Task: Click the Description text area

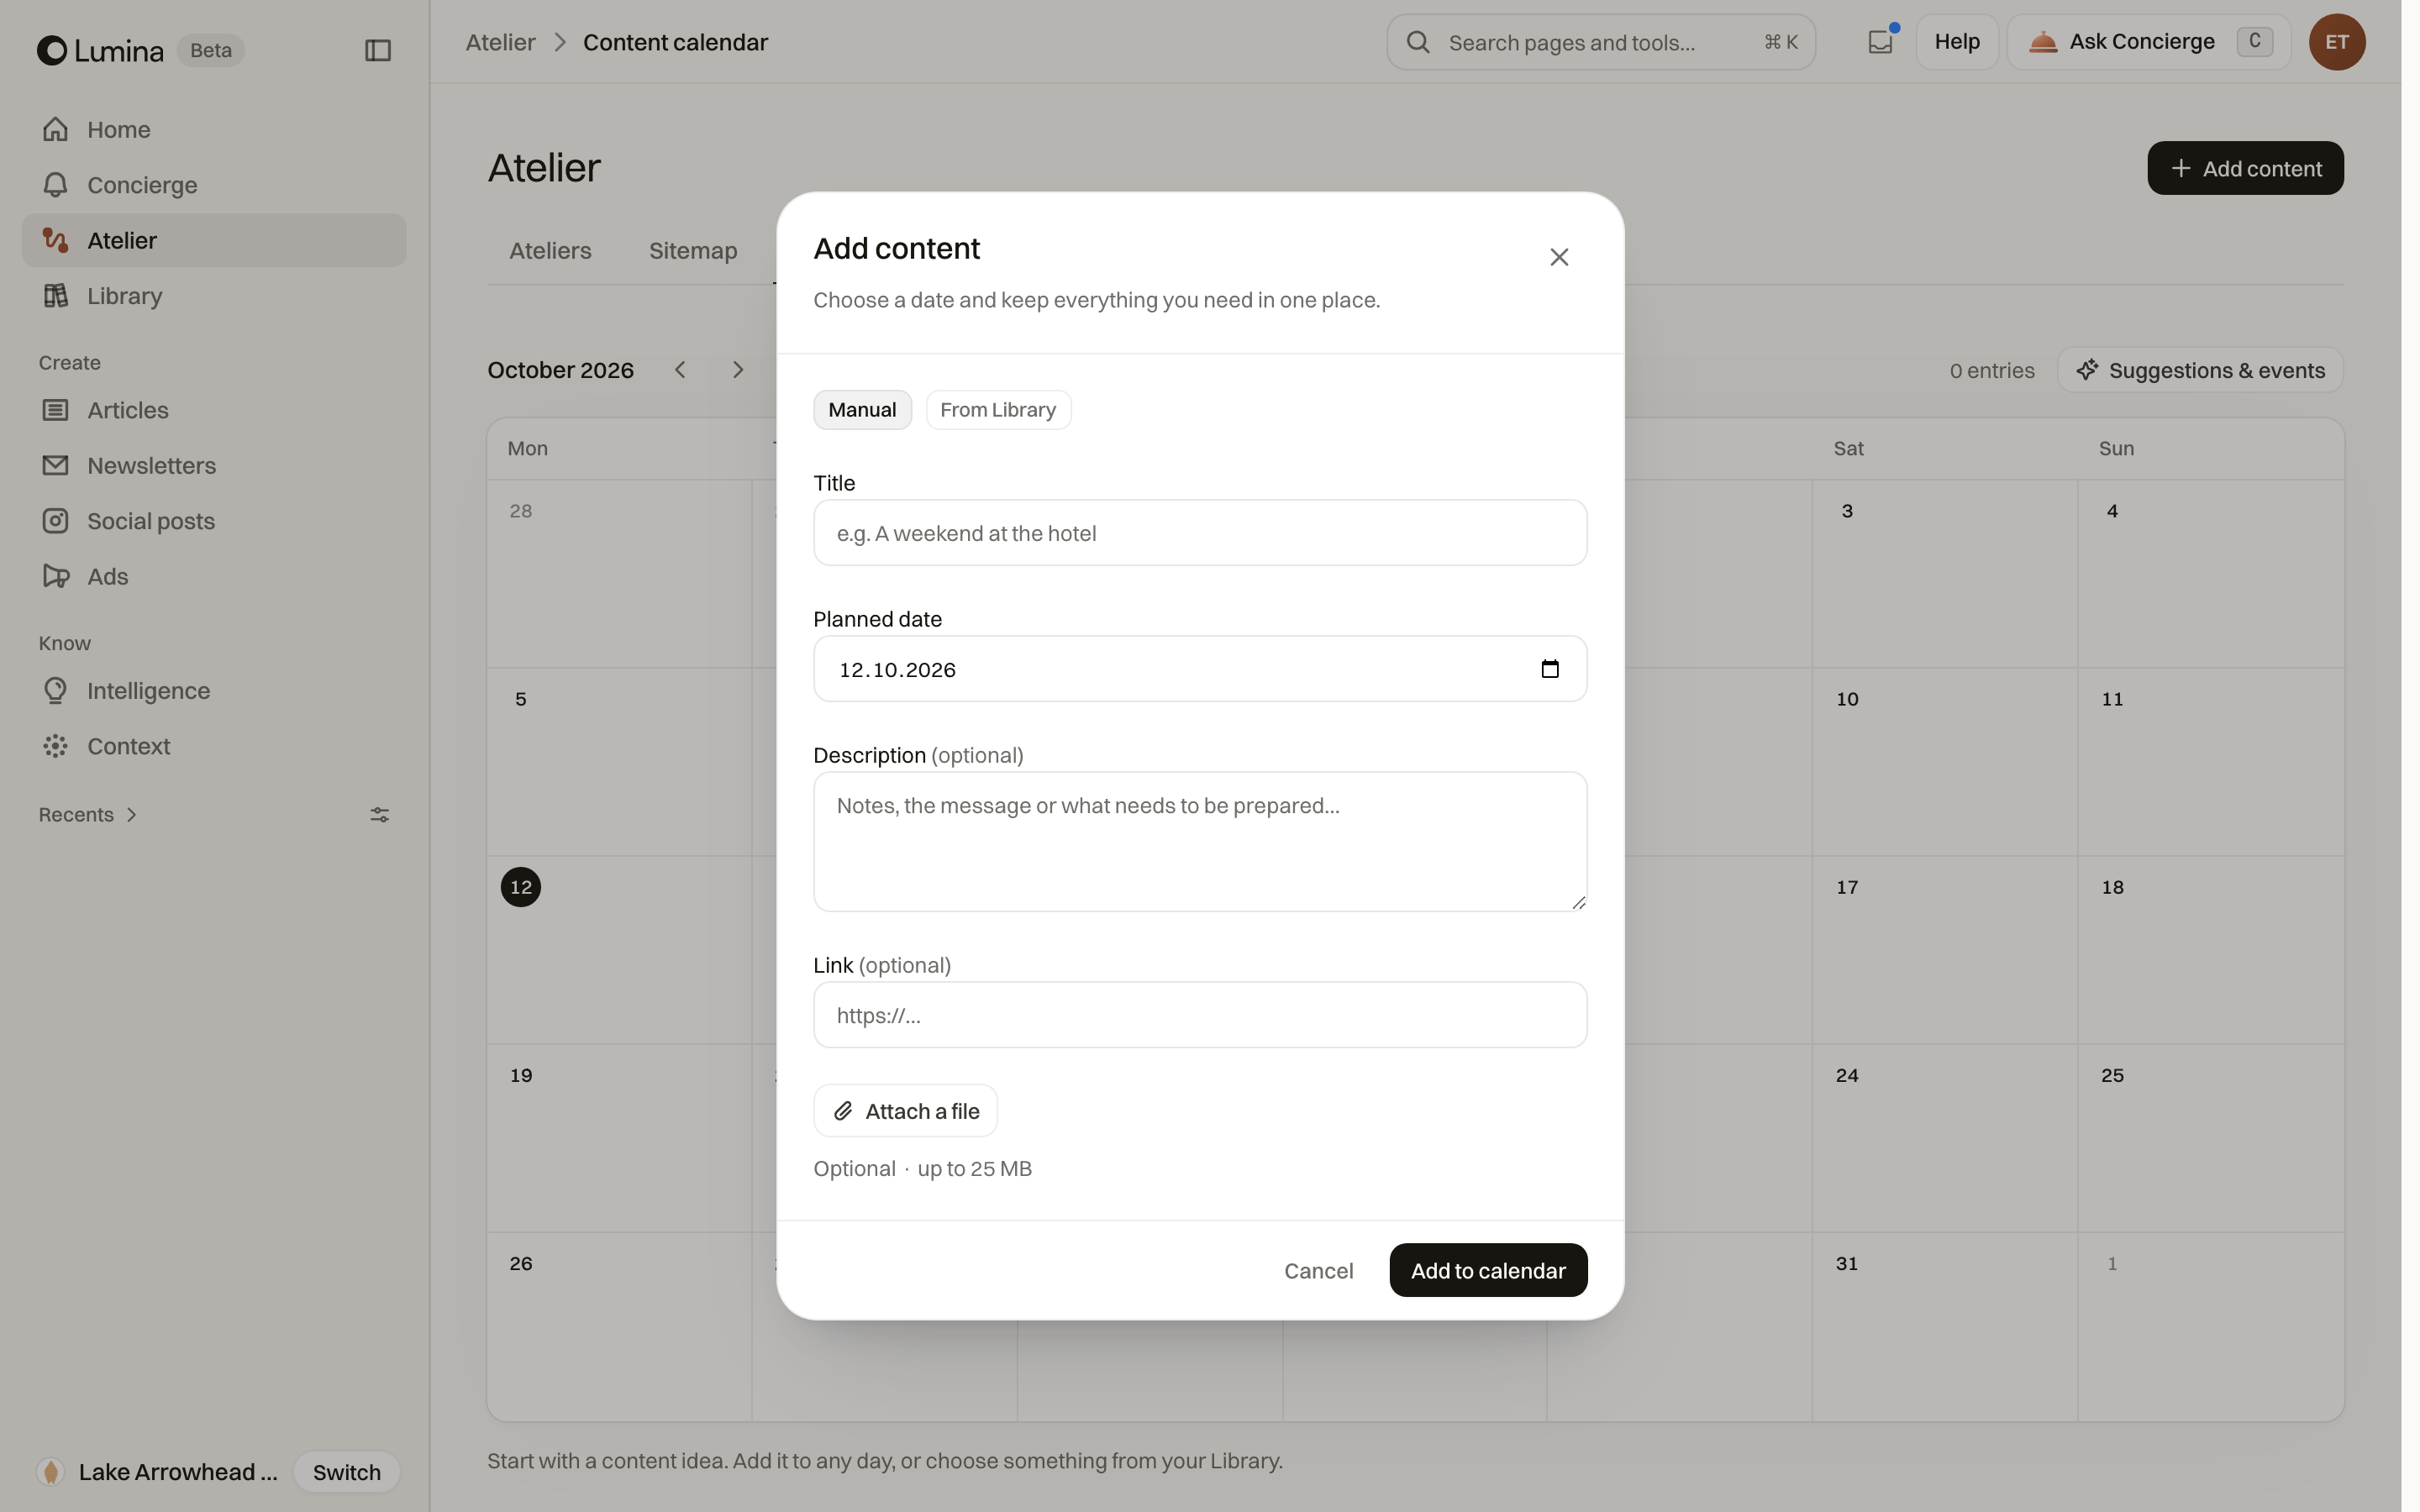Action: (x=1200, y=841)
